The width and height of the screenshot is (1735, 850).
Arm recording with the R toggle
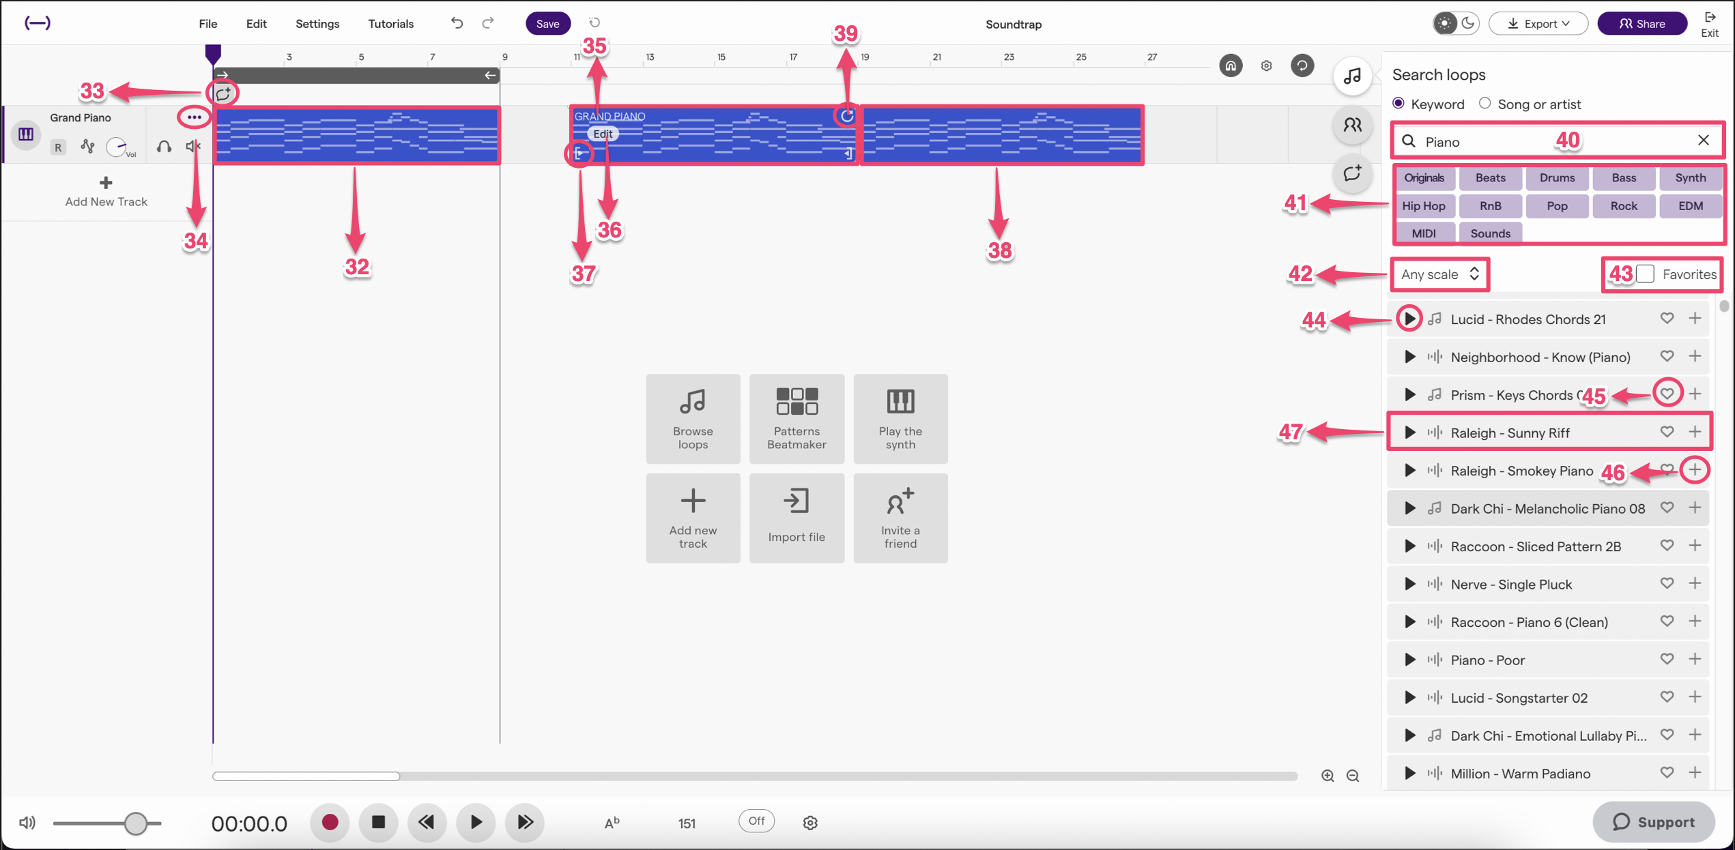tap(58, 147)
